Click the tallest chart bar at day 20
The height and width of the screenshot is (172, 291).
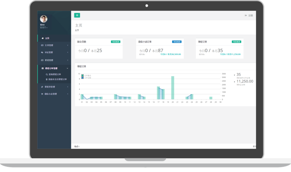(172, 88)
